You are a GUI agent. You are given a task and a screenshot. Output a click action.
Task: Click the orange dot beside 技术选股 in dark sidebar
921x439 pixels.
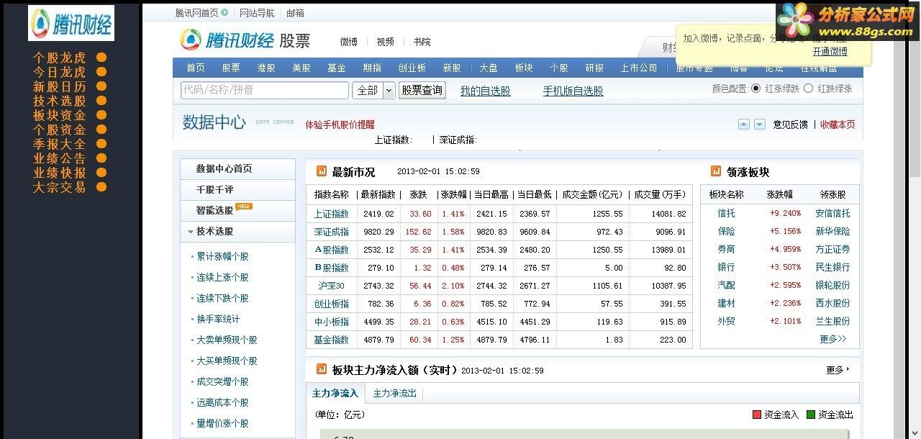(x=101, y=101)
